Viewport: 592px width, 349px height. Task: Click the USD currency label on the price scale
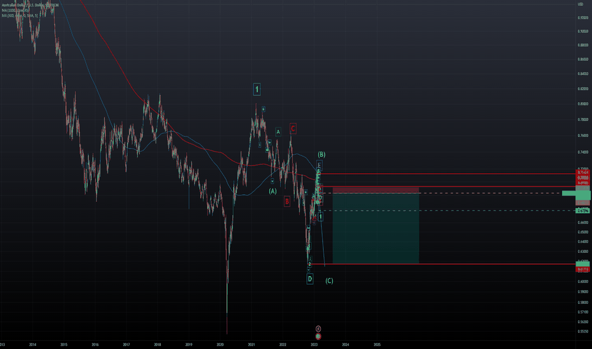coord(581,4)
